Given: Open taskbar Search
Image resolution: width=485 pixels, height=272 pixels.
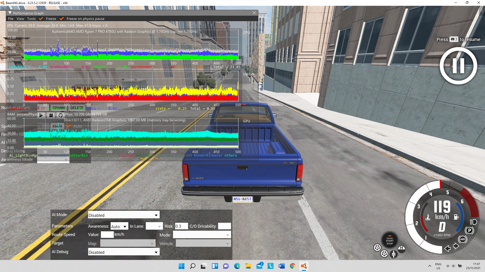Looking at the screenshot, I should coord(192,266).
